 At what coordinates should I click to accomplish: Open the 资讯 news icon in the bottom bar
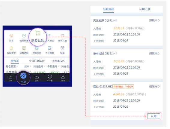click(x=37, y=77)
